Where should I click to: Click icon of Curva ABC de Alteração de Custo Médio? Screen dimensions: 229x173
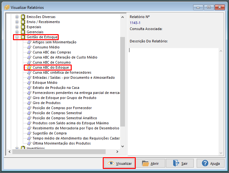coord(29,57)
